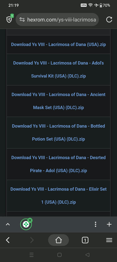Tap Android recent apps navigation button
The width and height of the screenshot is (117, 262).
pos(31,255)
